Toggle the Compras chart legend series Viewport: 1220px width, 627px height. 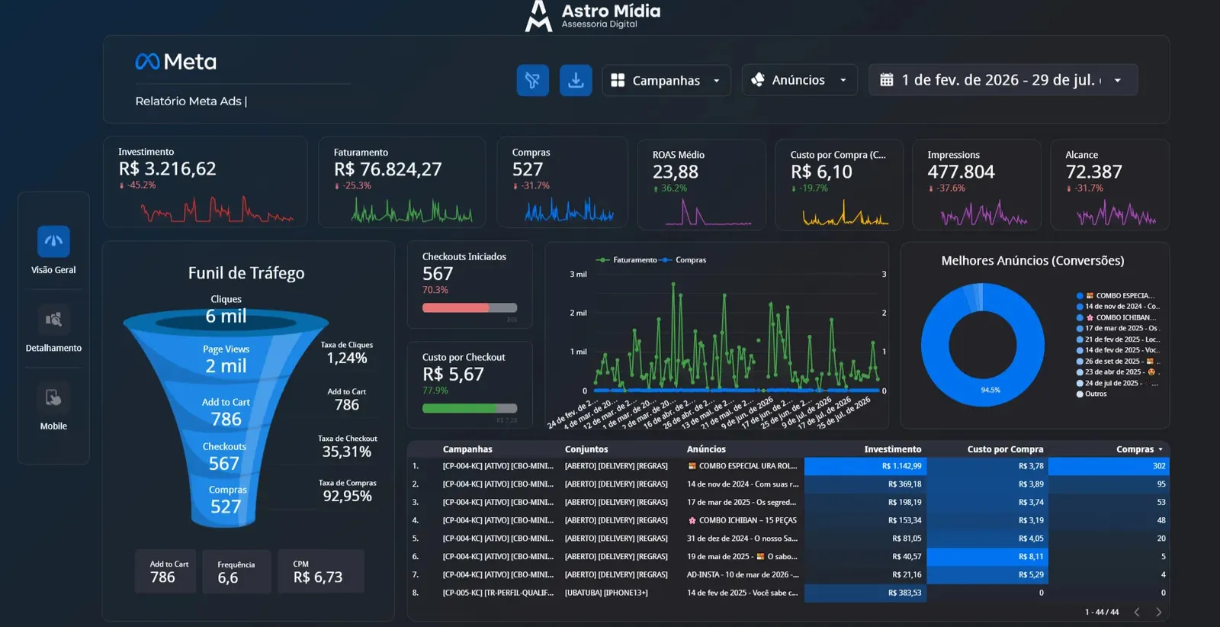tap(683, 260)
